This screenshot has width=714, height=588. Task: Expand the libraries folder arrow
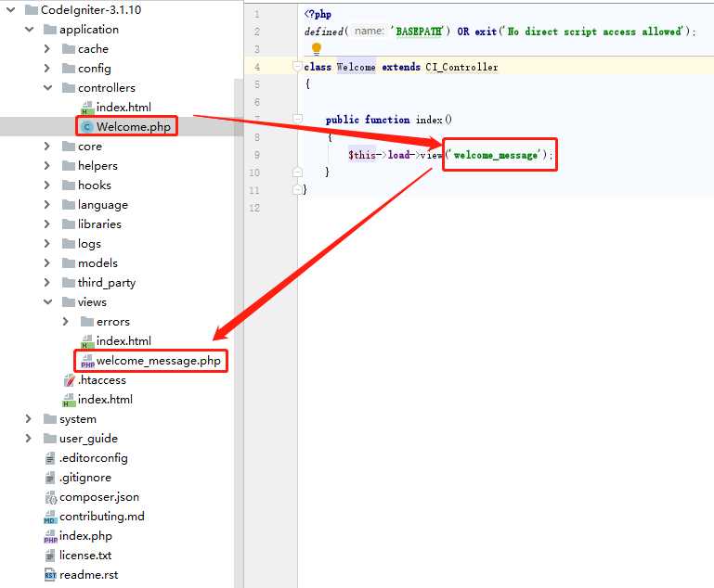(x=47, y=224)
